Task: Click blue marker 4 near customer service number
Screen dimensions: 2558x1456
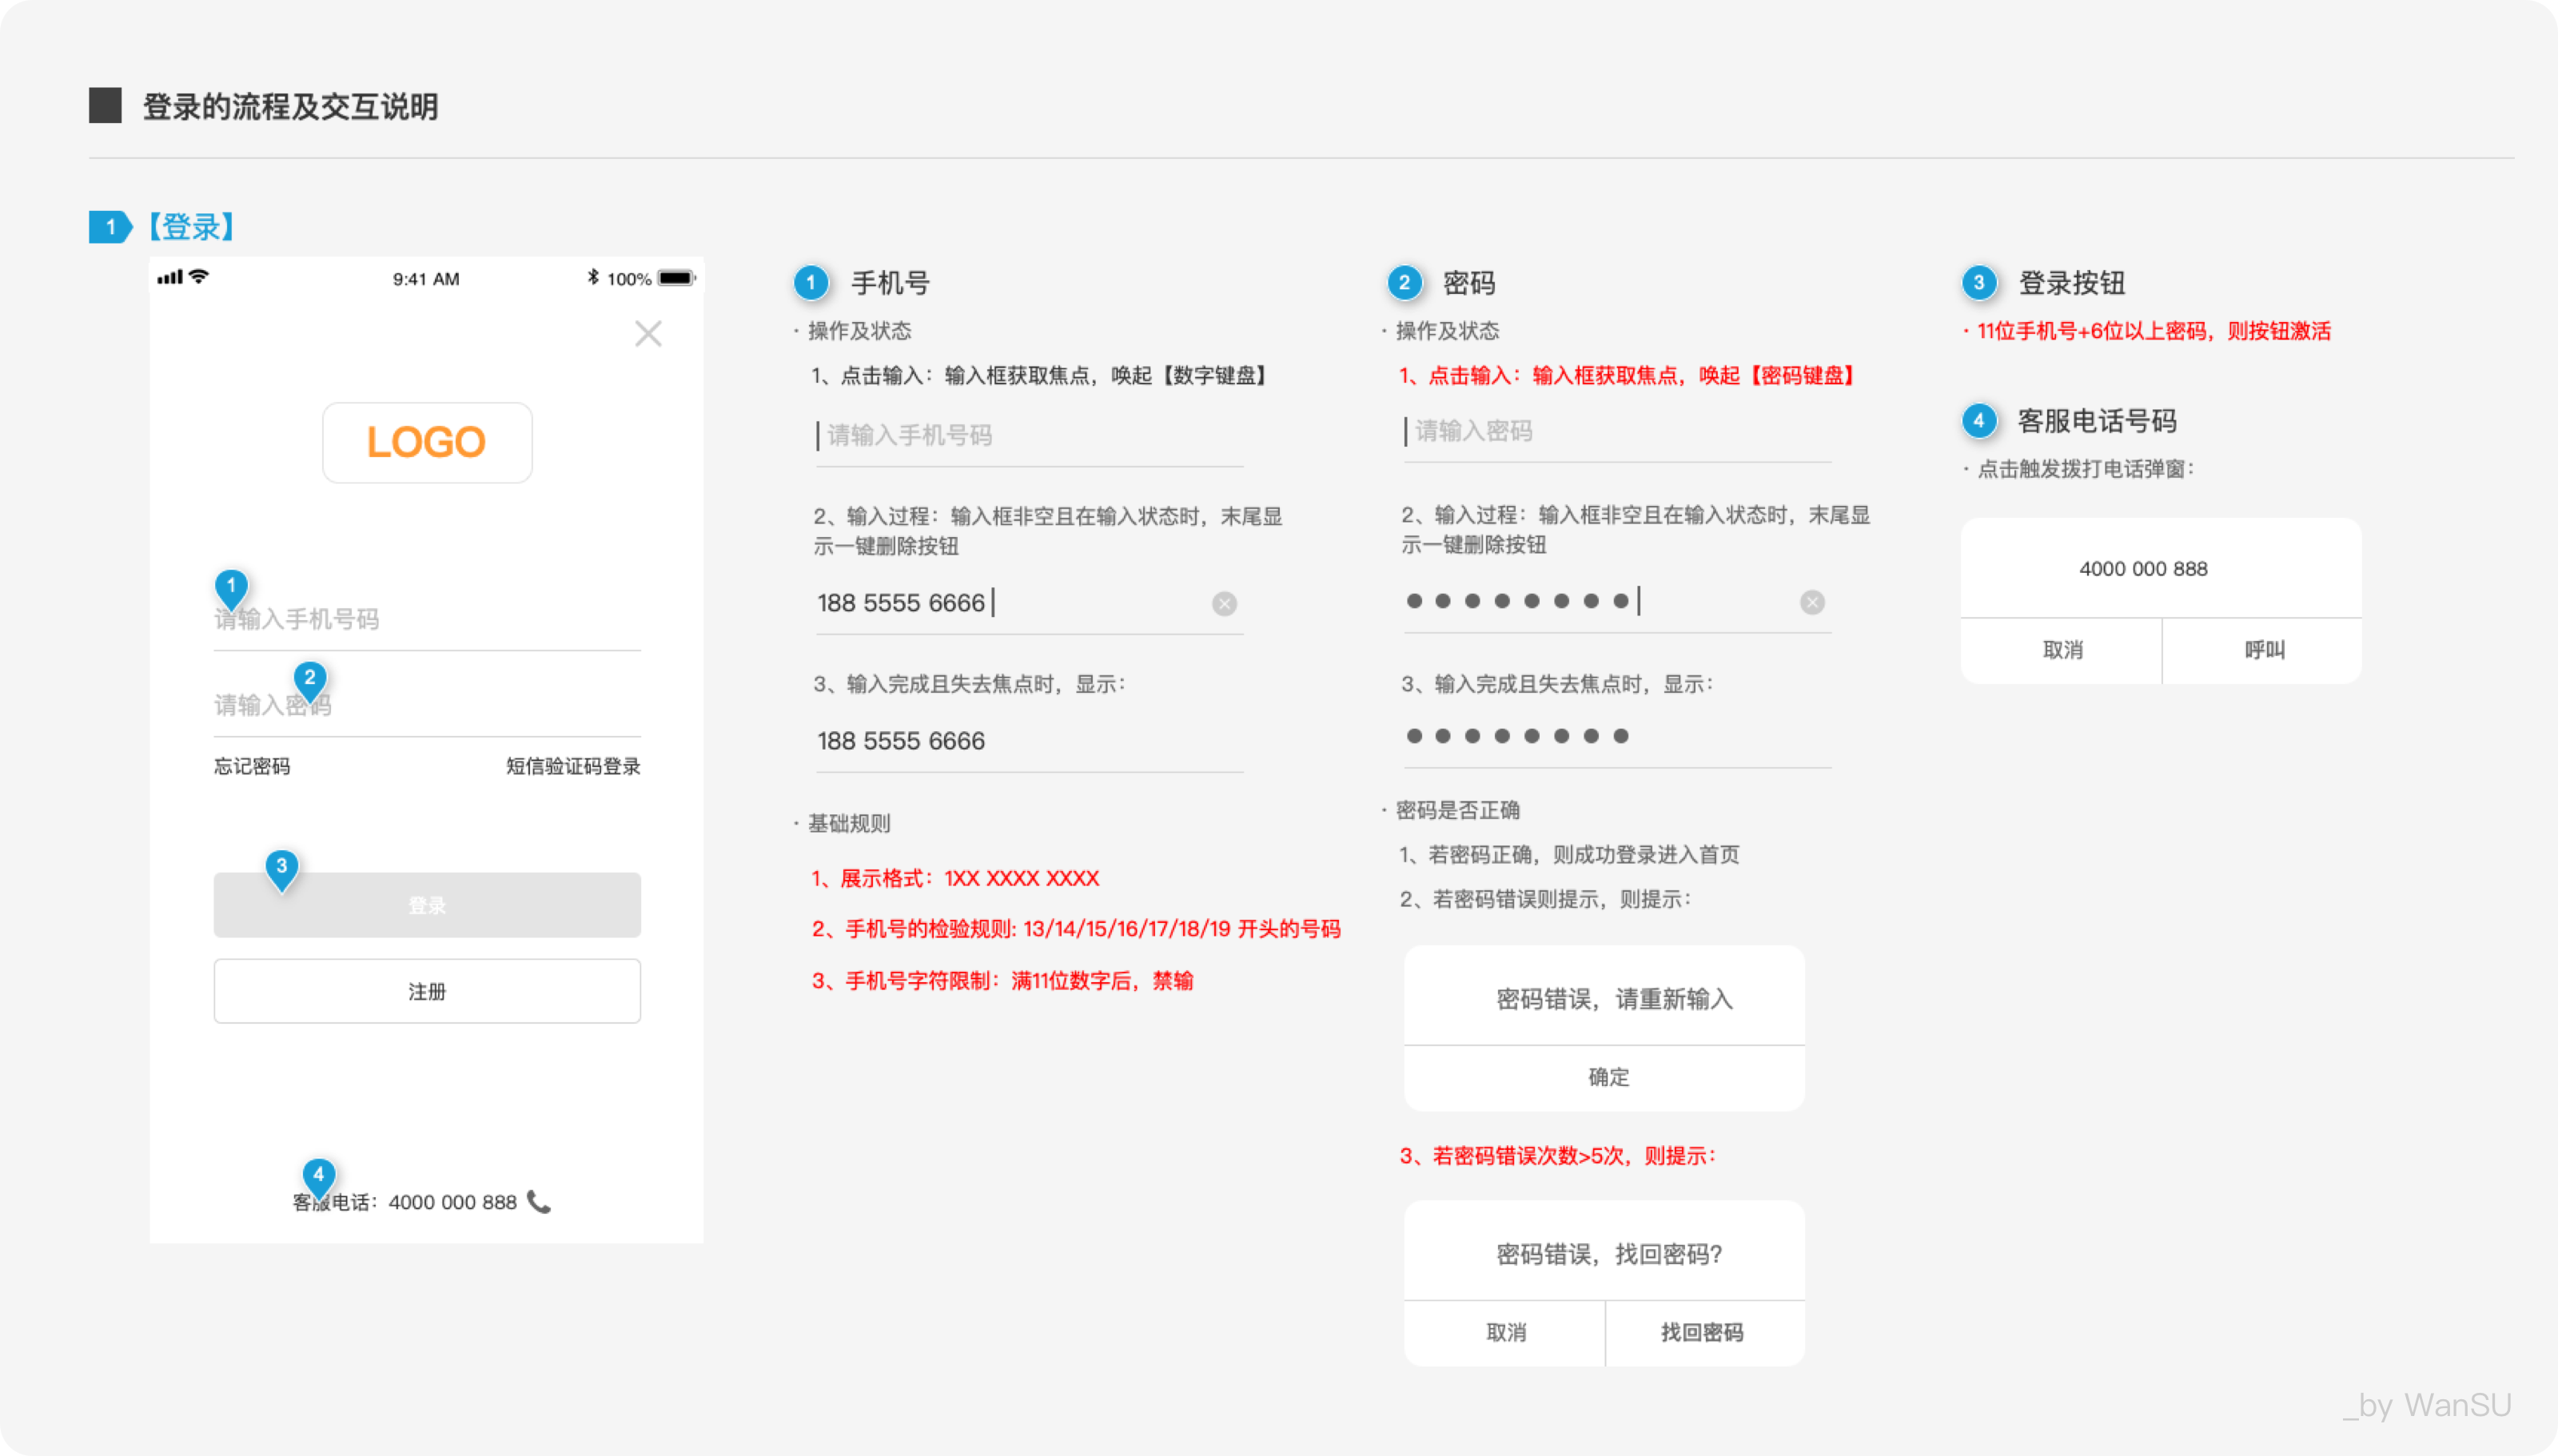Action: 319,1175
